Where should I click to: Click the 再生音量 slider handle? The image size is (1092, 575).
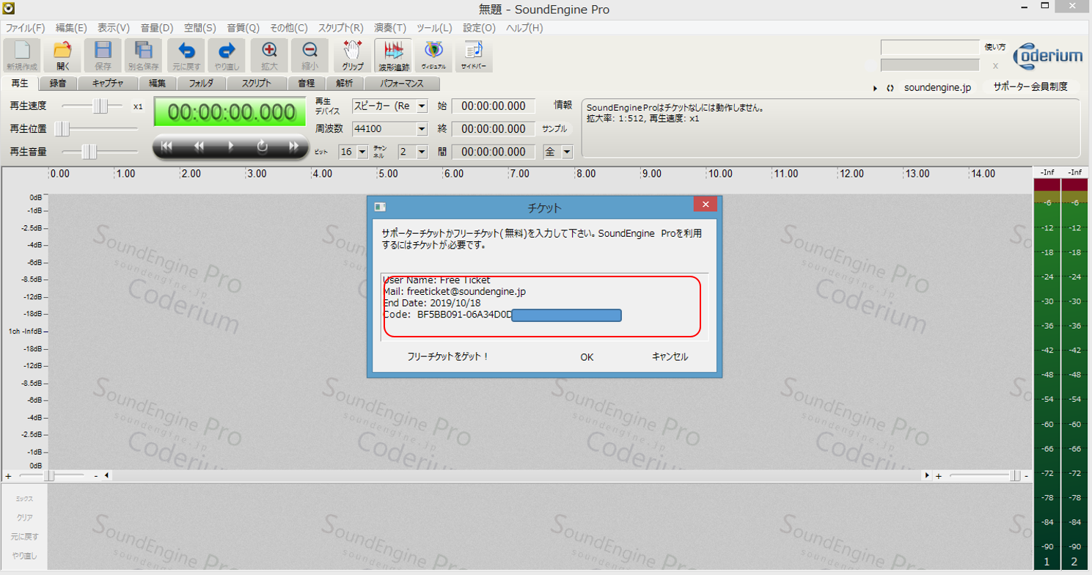click(x=89, y=152)
